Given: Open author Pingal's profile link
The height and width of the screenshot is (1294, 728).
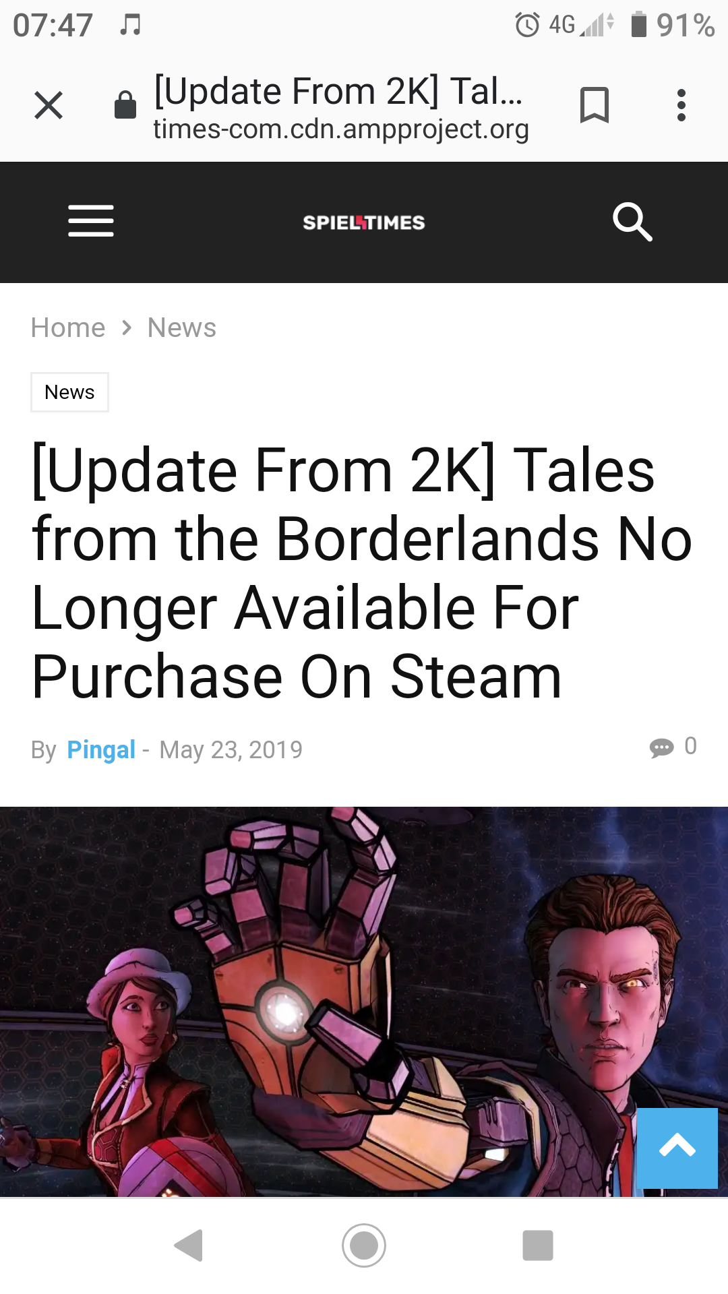Looking at the screenshot, I should point(101,749).
